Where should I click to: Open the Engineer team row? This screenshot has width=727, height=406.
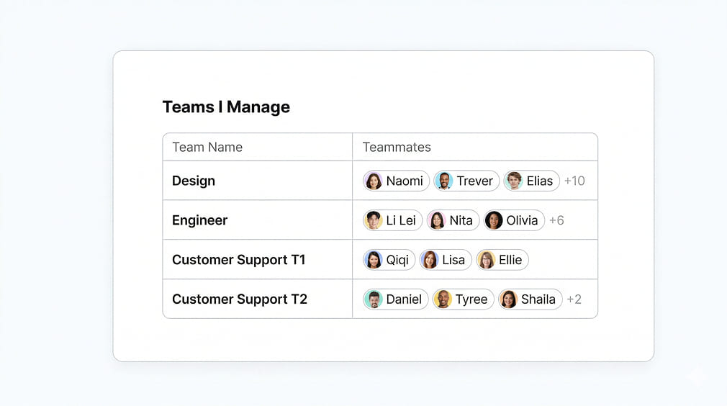tap(199, 220)
